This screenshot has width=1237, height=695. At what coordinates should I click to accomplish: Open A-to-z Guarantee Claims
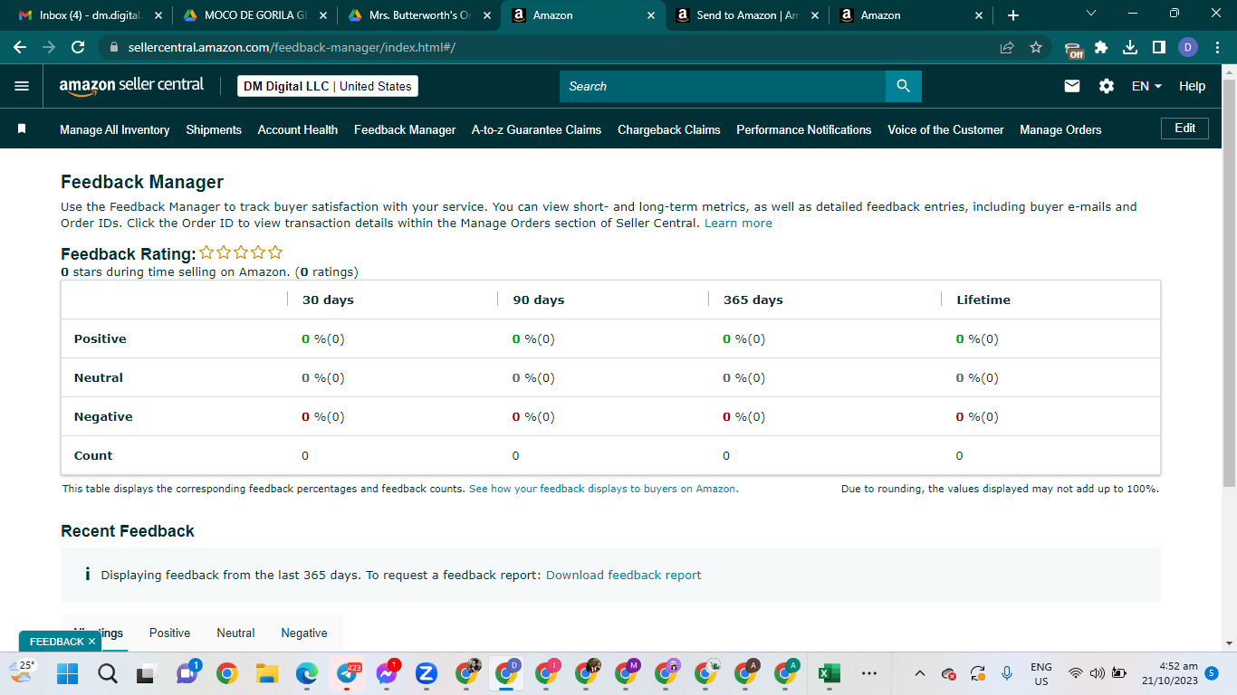pos(536,129)
